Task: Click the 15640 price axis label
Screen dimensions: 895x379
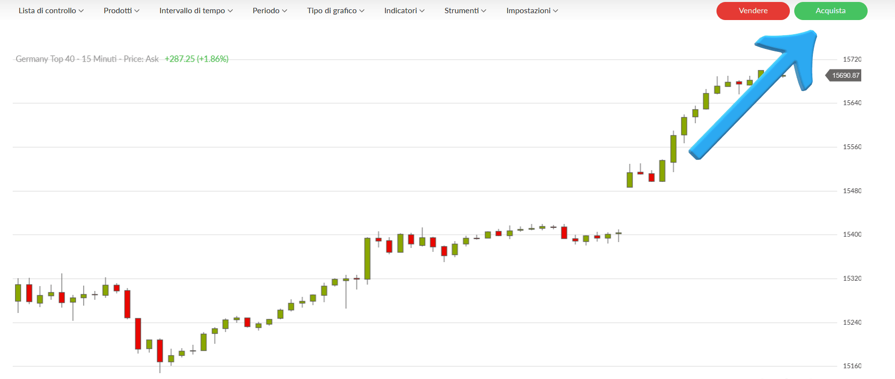Action: (x=852, y=103)
